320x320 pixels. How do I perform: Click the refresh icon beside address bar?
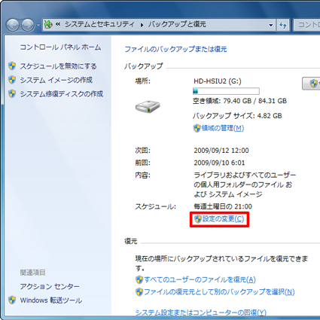click(x=283, y=25)
